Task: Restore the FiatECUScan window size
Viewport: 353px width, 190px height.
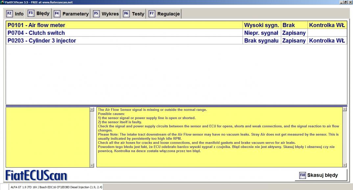Action: tap(345, 2)
